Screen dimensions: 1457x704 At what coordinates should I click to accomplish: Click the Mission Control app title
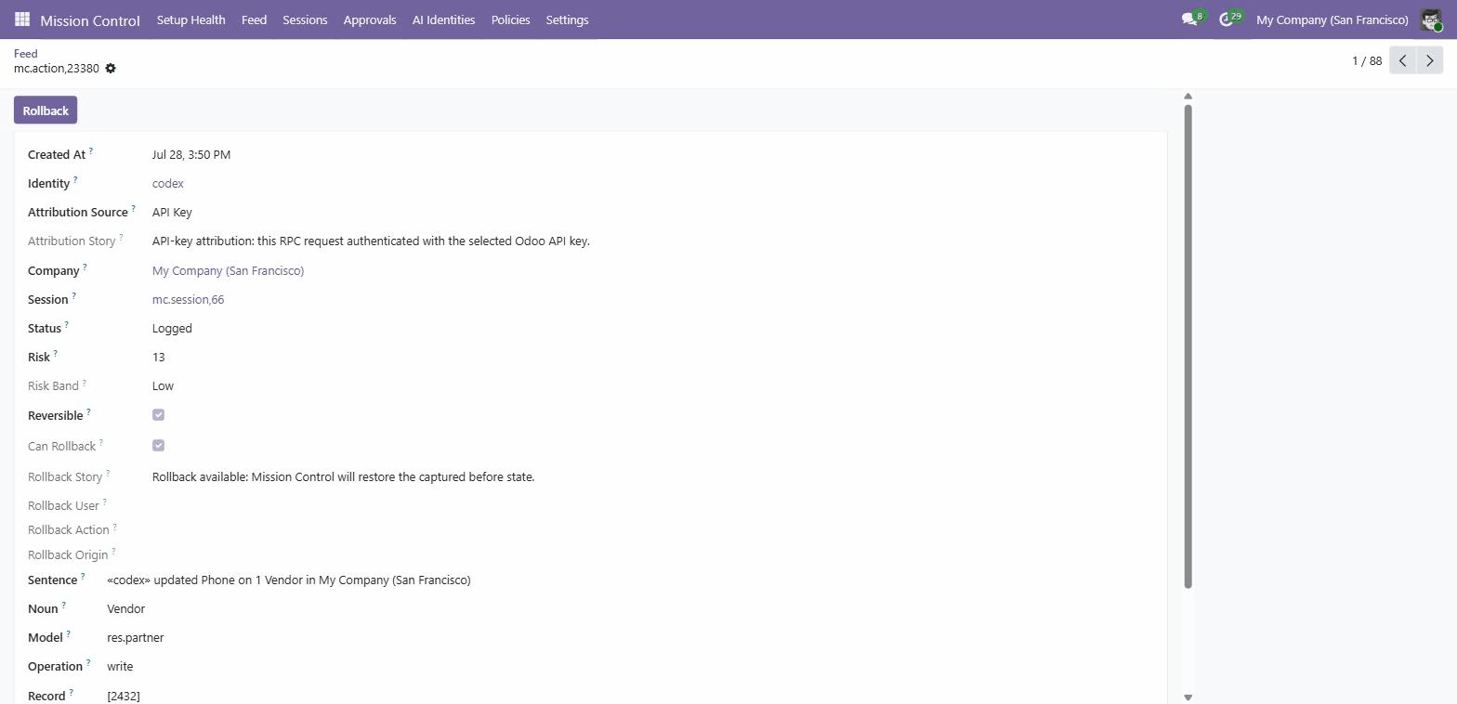coord(90,20)
